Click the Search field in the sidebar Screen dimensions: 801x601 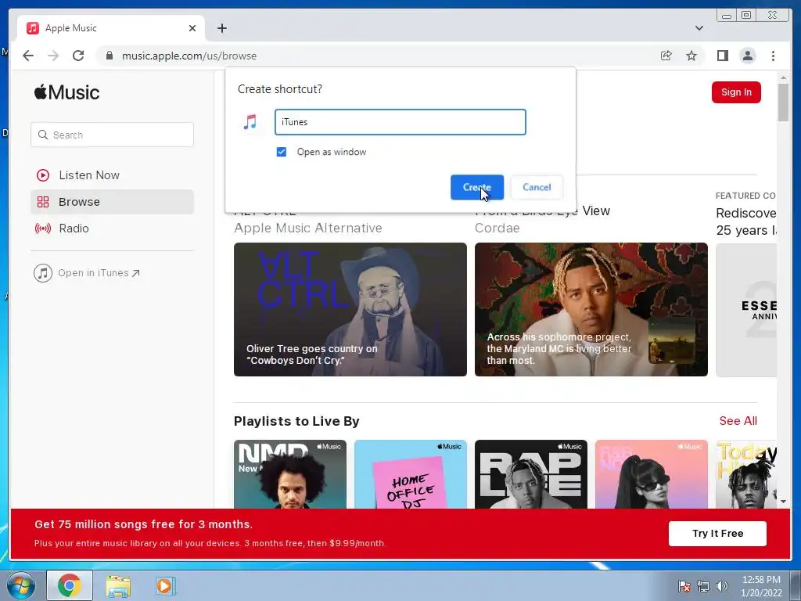coord(112,135)
